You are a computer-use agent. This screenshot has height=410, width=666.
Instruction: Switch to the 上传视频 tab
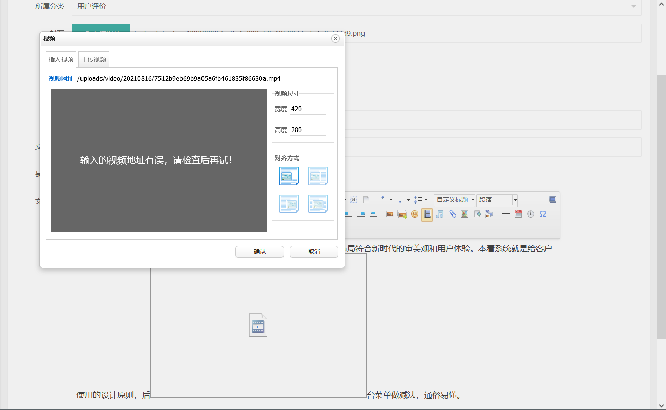94,59
